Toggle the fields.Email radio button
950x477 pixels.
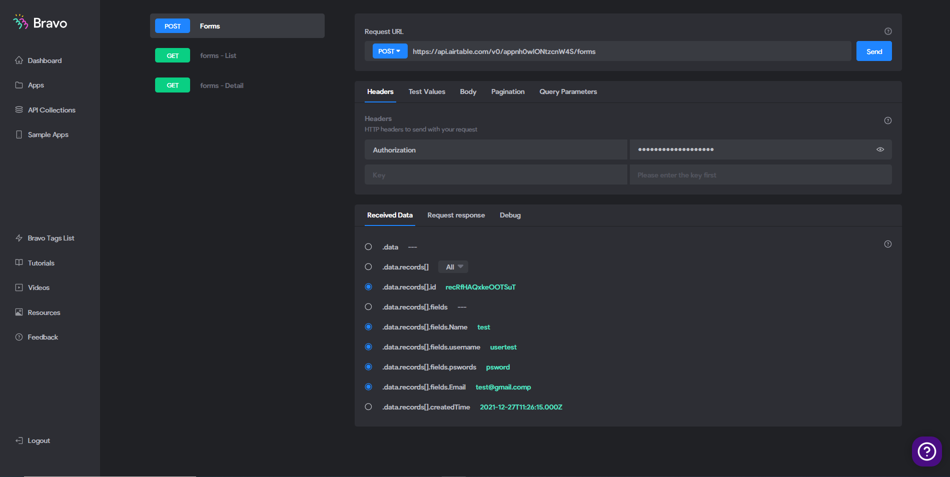point(369,387)
